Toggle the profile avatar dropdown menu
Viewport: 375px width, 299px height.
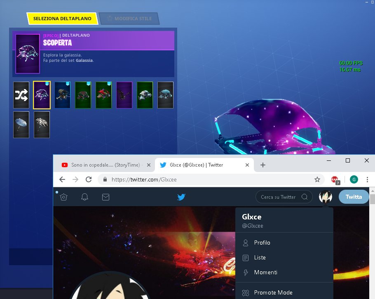pos(326,197)
